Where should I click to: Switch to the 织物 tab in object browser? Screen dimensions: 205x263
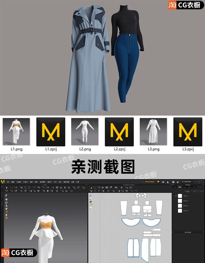click(180, 187)
